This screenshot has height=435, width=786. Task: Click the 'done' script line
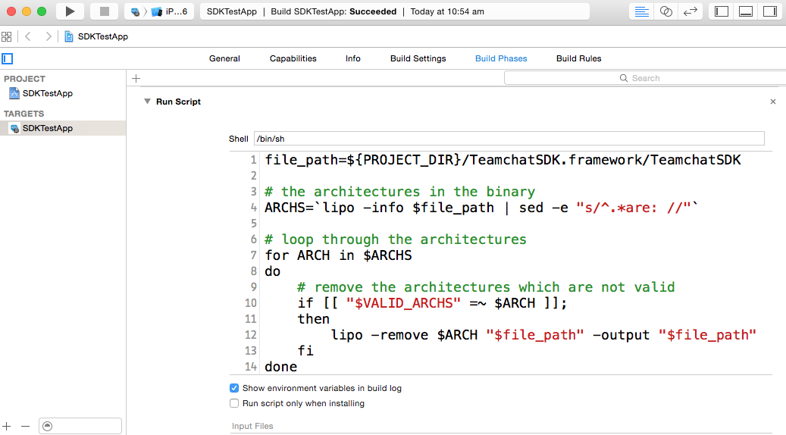click(280, 367)
